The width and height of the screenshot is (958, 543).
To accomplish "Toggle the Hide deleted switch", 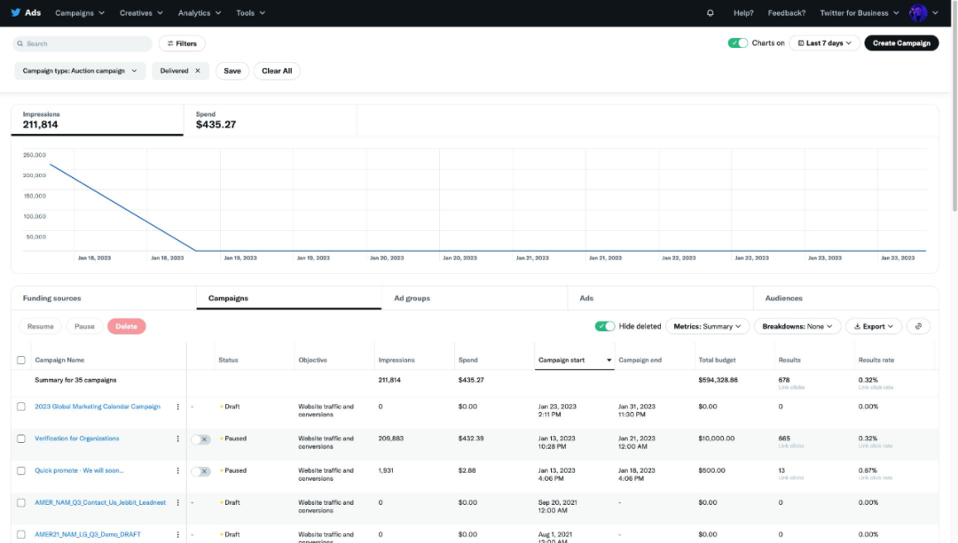I will (605, 326).
